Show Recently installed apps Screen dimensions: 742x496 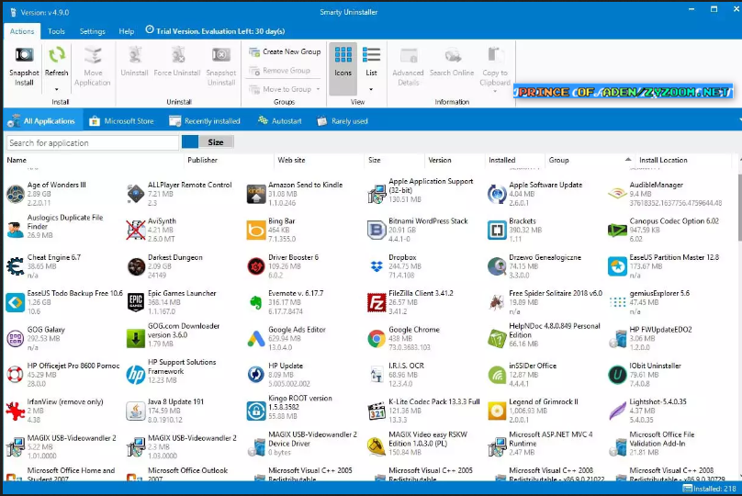[205, 121]
